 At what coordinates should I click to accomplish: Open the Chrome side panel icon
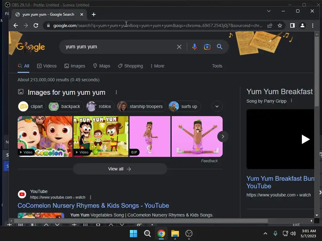pyautogui.click(x=292, y=25)
